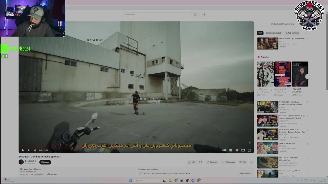This screenshot has height=184, width=328.
Task: Mute the video volume speaker icon
Action: coord(35,150)
